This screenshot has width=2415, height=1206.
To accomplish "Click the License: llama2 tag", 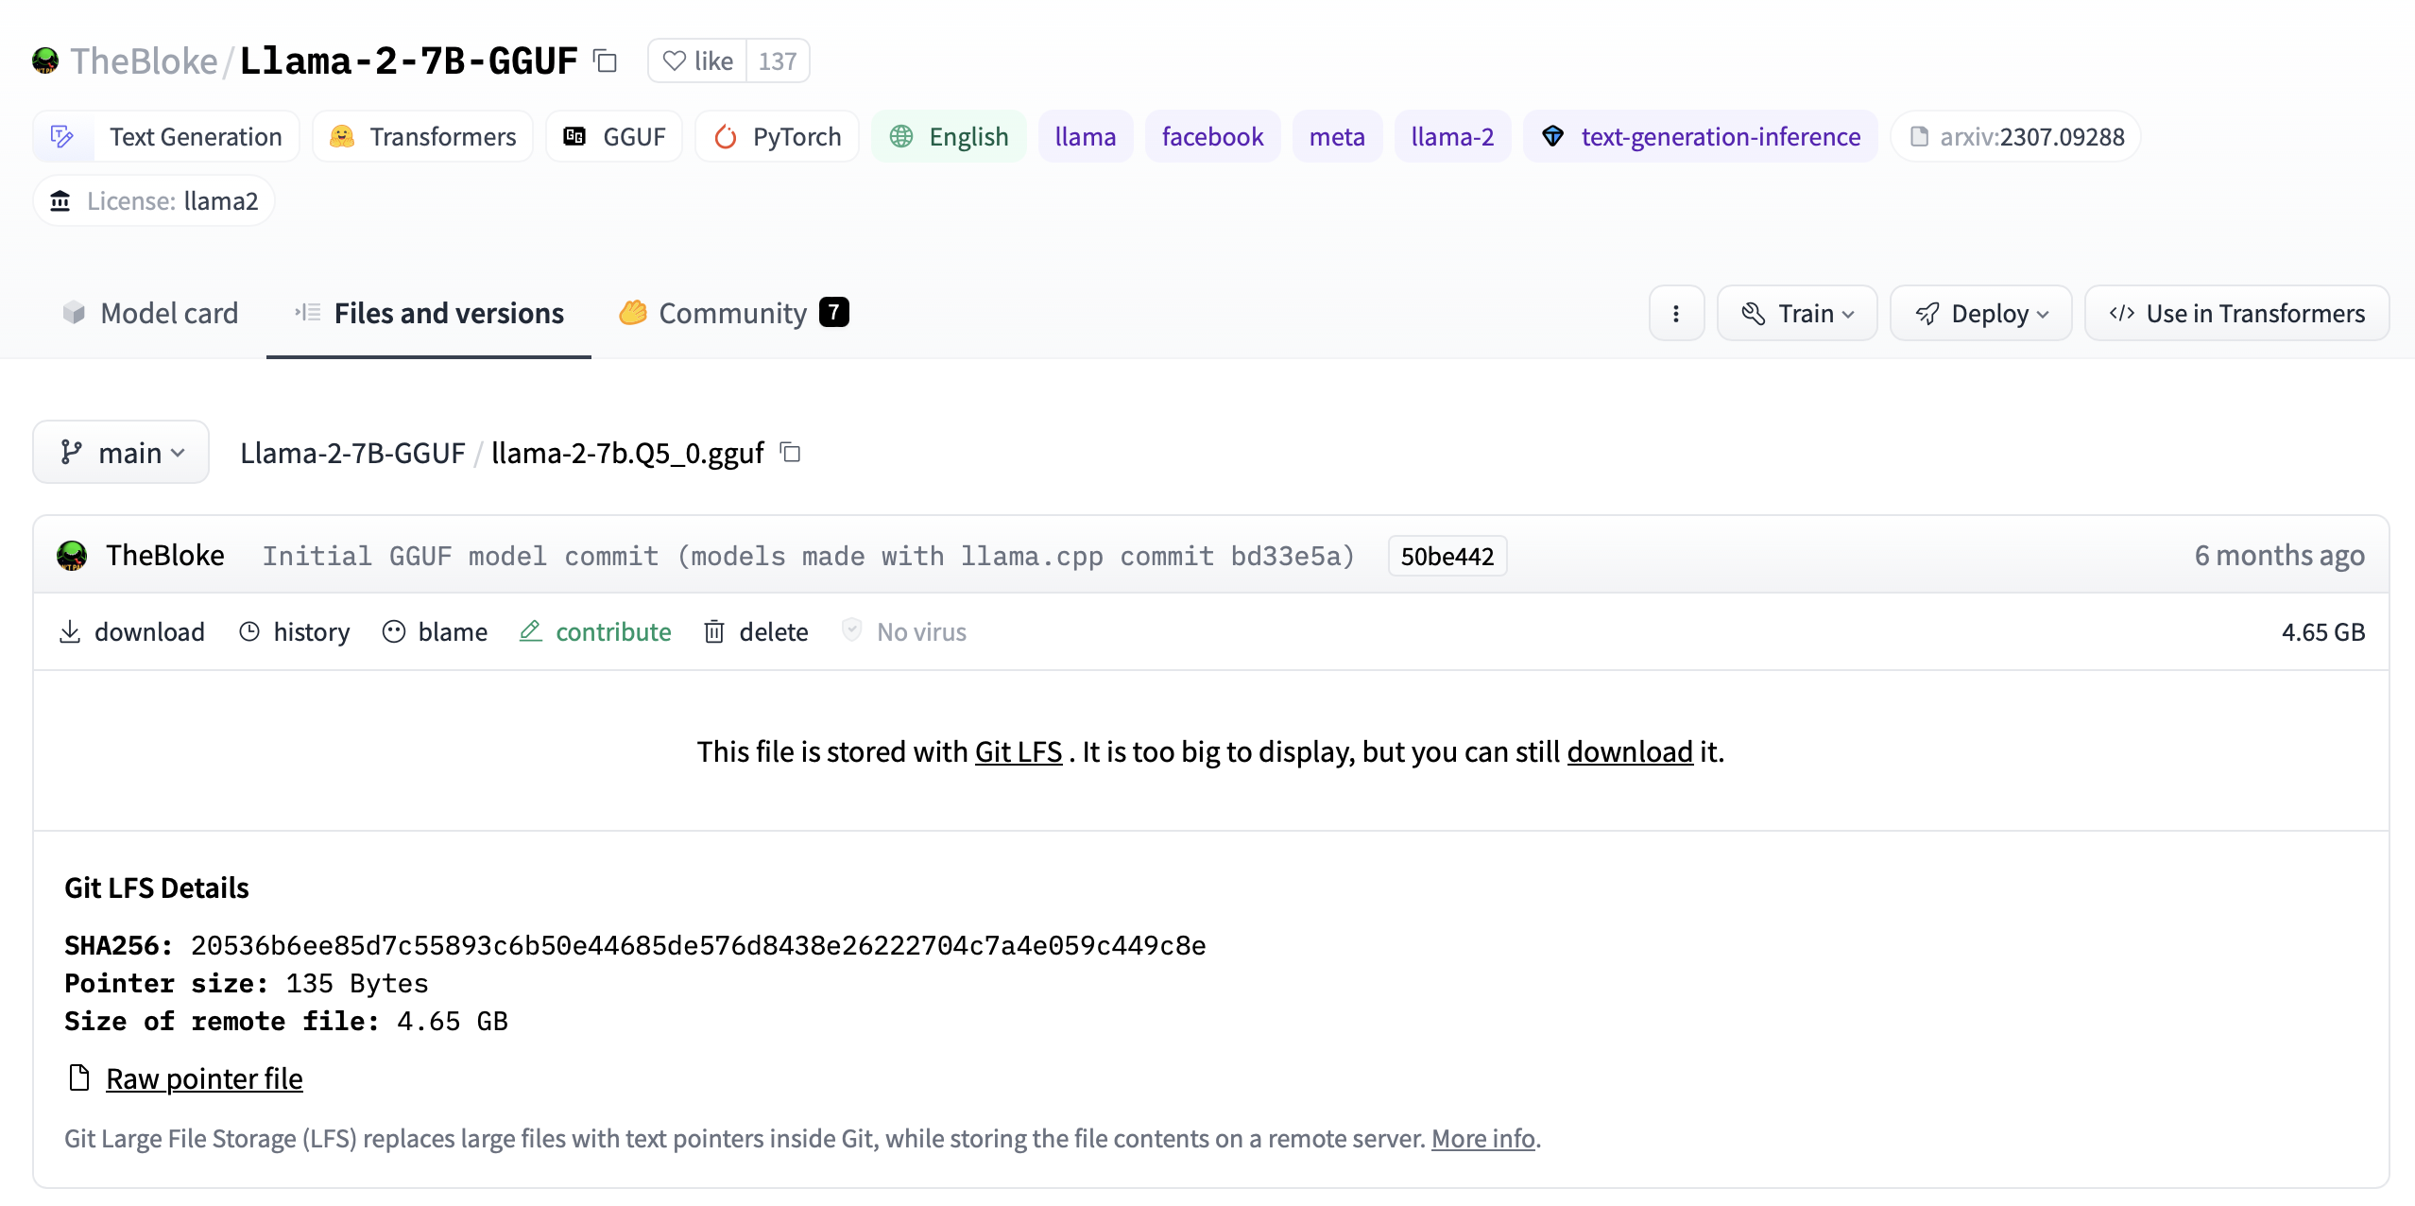I will (154, 201).
